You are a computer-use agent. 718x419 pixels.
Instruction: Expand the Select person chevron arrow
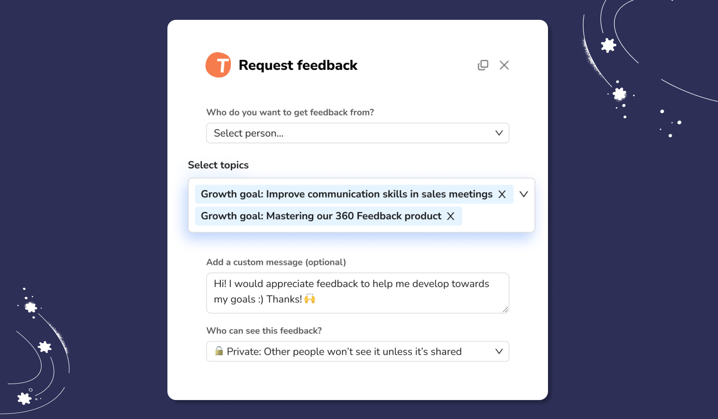(499, 133)
